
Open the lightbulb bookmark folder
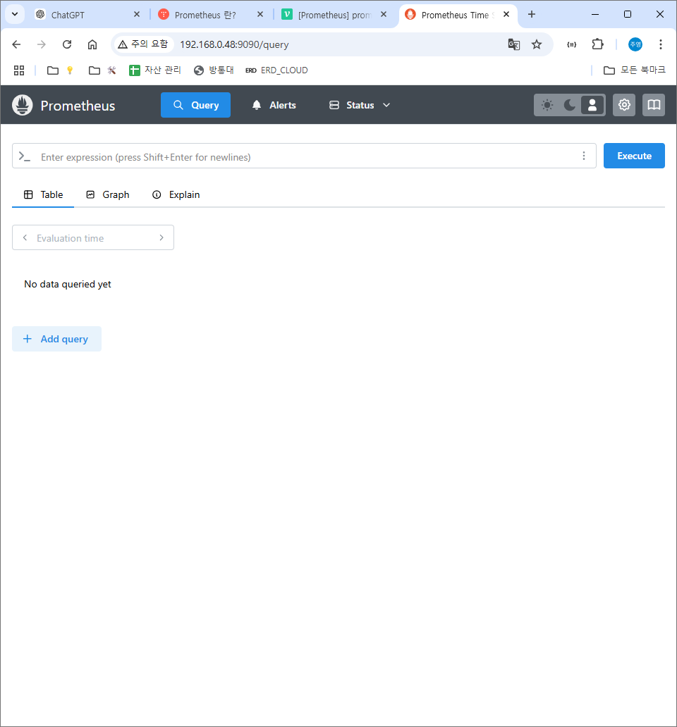tap(61, 70)
